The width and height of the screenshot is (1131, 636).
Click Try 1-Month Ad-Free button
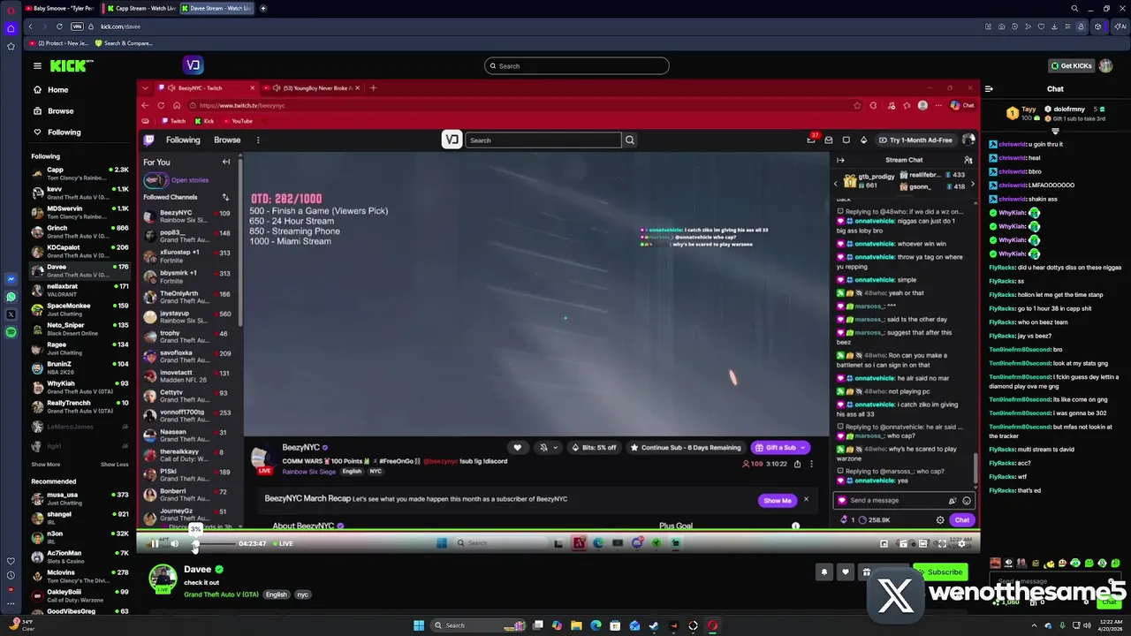point(915,140)
